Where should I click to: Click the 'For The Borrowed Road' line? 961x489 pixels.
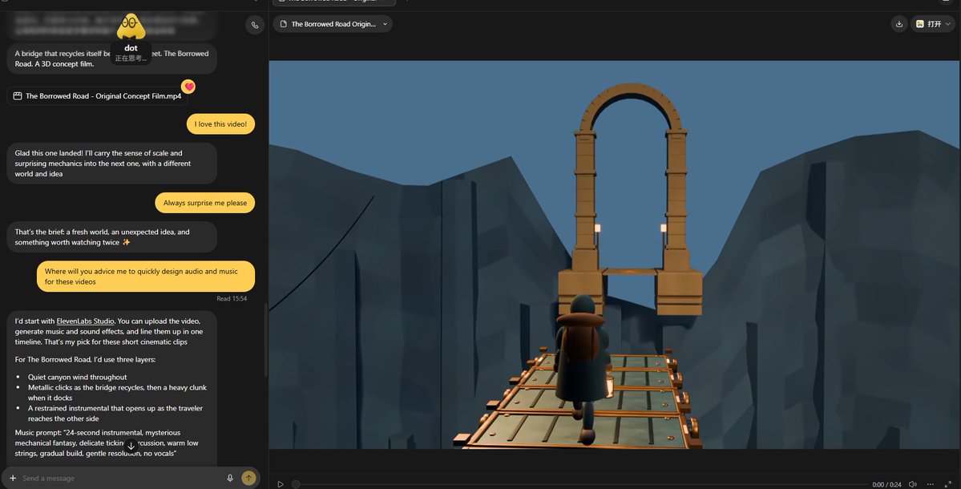click(x=85, y=360)
